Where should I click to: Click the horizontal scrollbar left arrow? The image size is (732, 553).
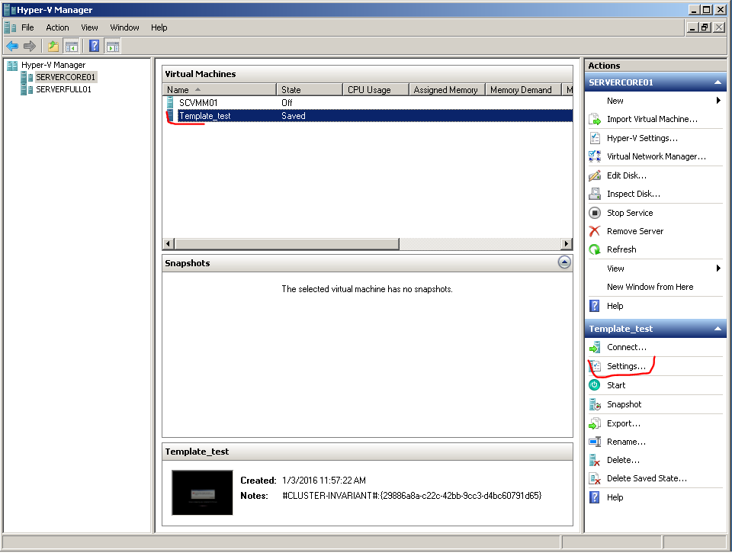tap(169, 244)
